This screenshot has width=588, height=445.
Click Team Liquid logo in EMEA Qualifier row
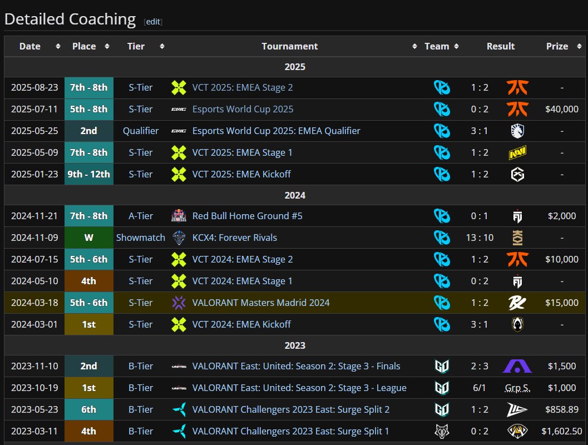517,131
